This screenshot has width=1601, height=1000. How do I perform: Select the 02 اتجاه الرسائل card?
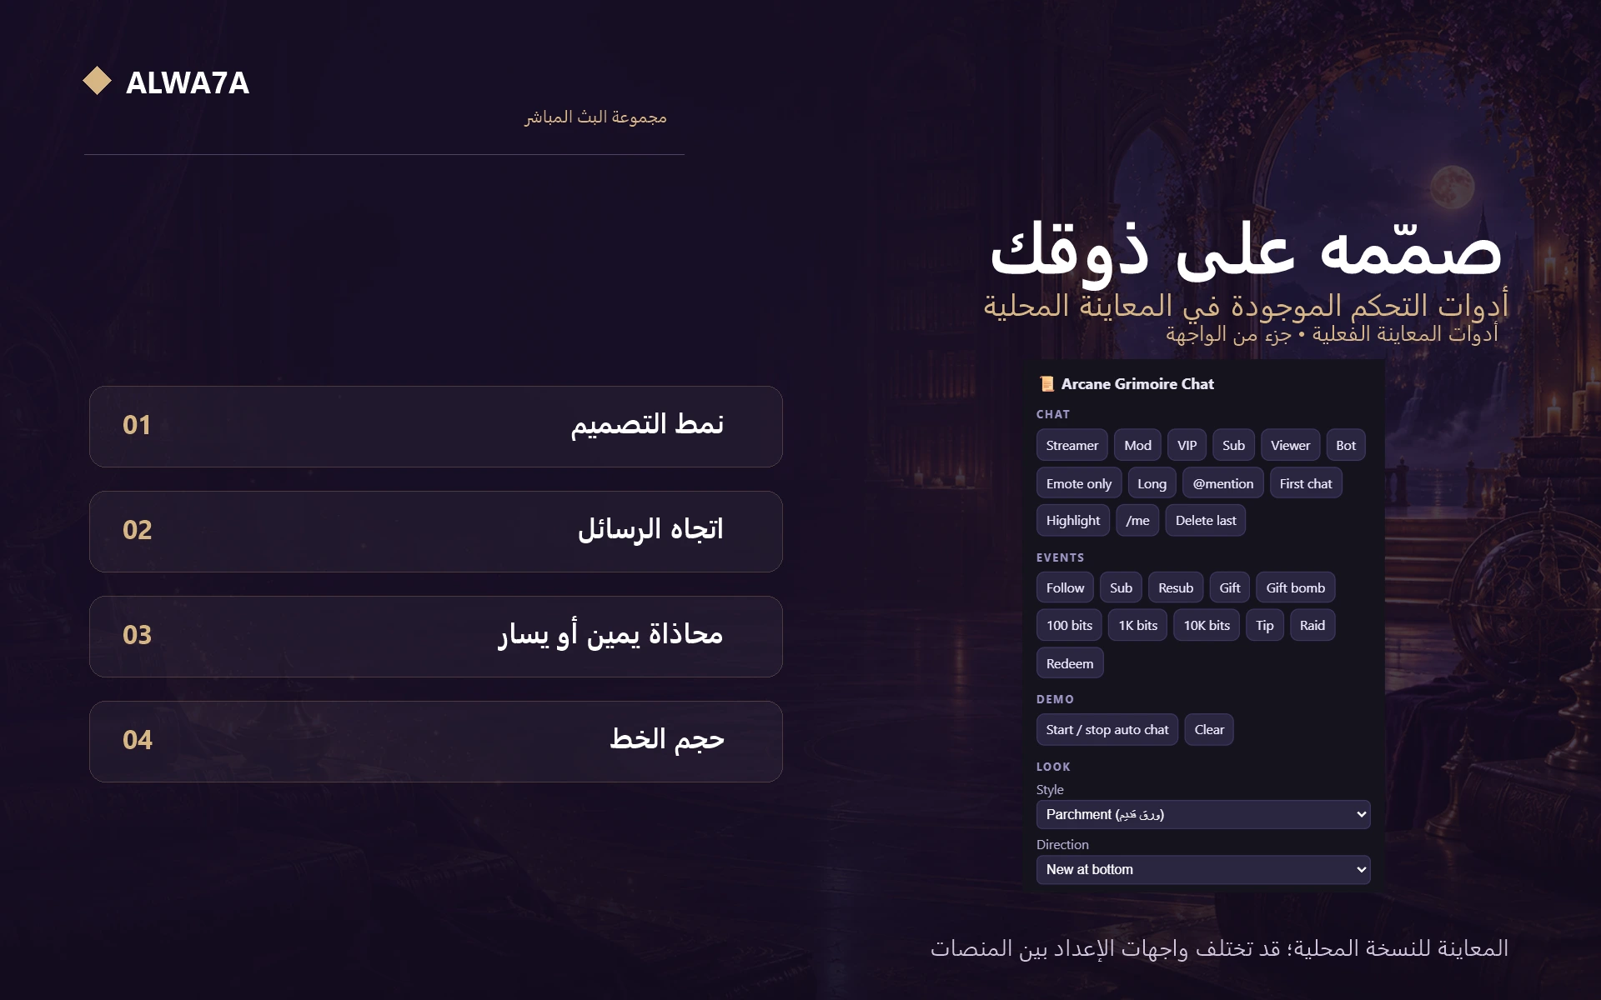[x=436, y=532]
